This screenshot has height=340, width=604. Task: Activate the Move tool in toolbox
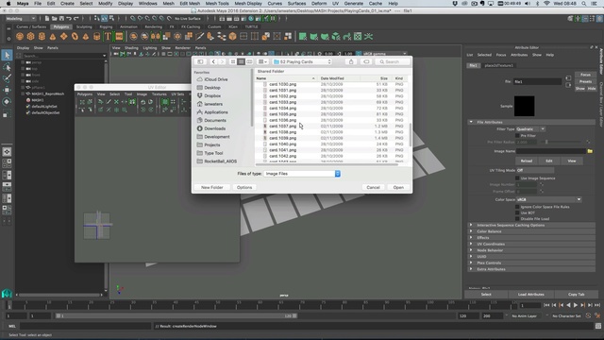7,91
